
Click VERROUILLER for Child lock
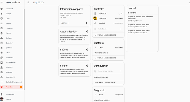tap(118, 23)
